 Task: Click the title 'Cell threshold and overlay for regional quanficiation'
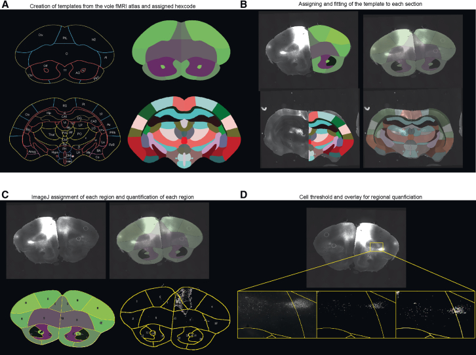coord(361,197)
